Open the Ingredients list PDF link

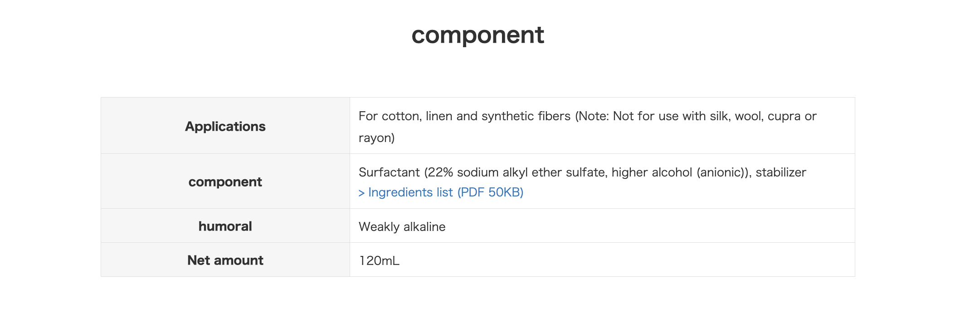click(441, 192)
